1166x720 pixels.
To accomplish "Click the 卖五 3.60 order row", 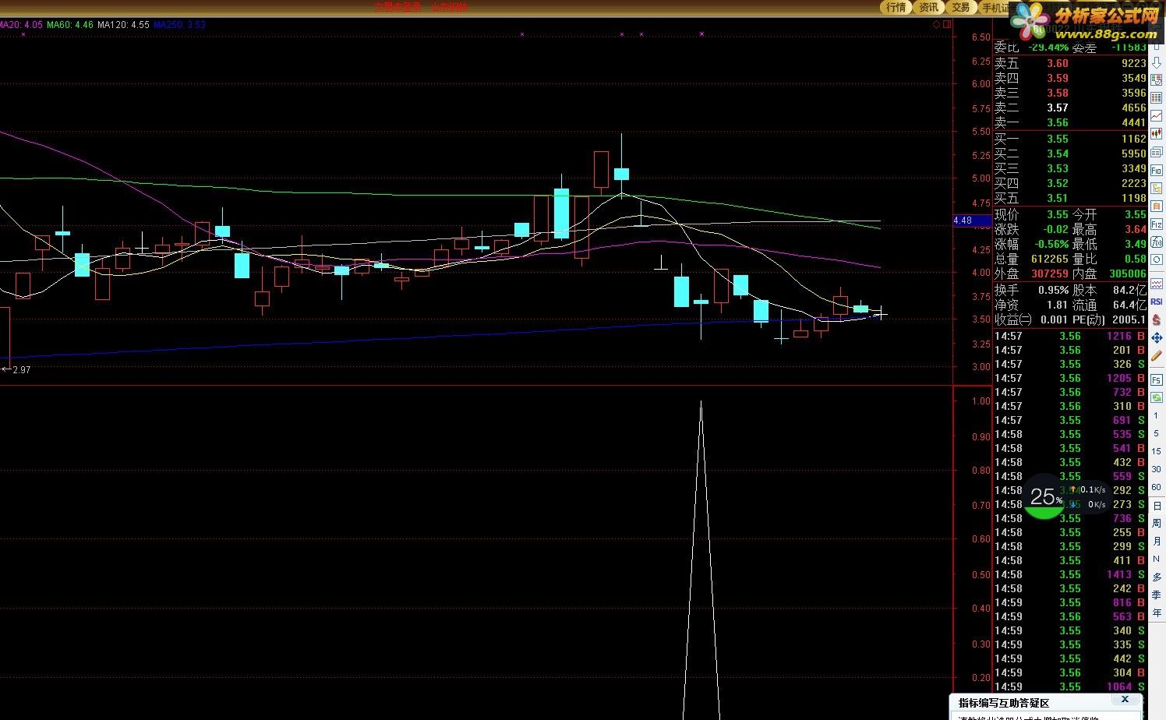I will point(1070,63).
